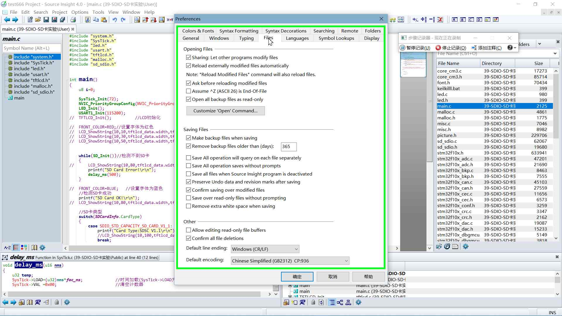Close the Preferences dialog
This screenshot has width=562, height=316.
tap(381, 19)
